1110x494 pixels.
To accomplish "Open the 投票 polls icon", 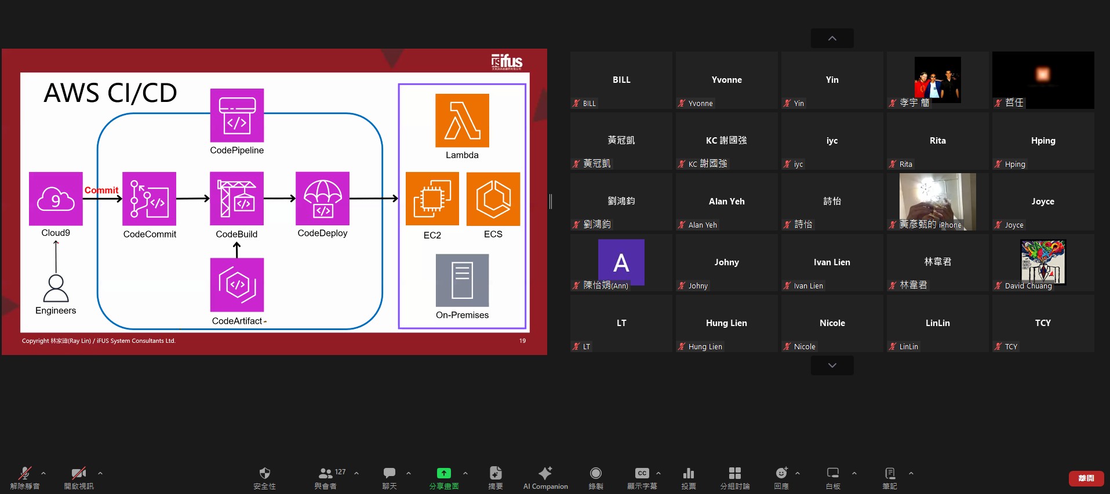I will [688, 478].
